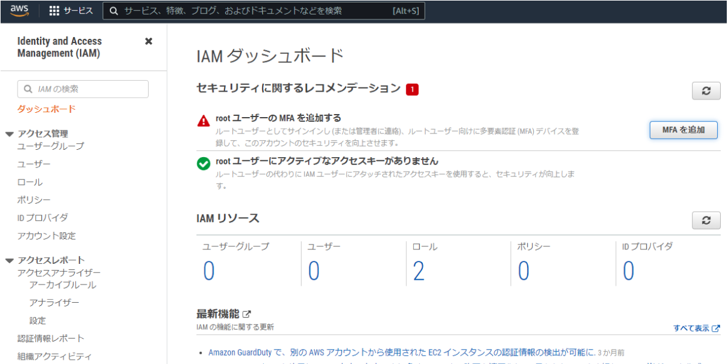This screenshot has width=728, height=364.
Task: Click the ID プロバイダ count 0
Action: [x=629, y=271]
